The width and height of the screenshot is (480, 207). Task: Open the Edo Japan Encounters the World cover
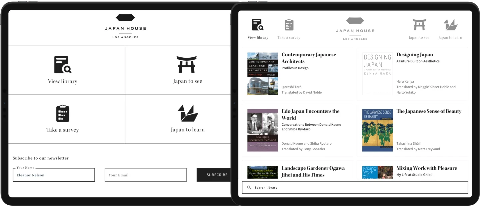(x=263, y=130)
